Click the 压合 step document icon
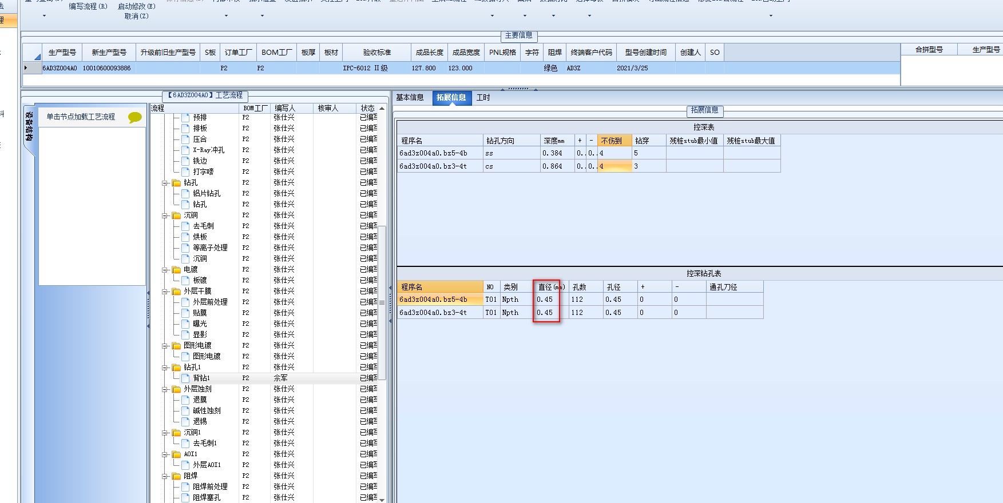The image size is (1003, 503). point(185,139)
